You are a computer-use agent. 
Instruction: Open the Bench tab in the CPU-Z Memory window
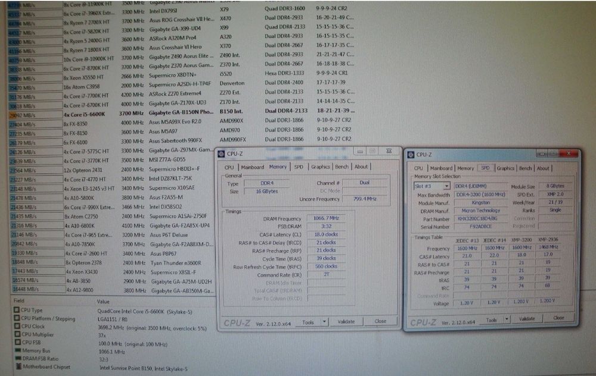342,167
